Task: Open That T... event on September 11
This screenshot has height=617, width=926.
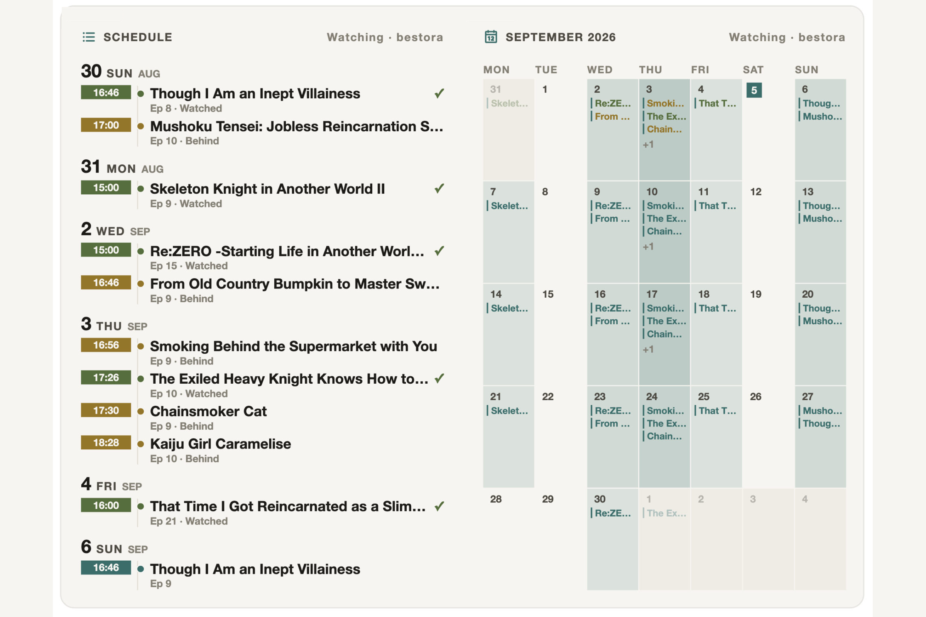Action: tap(716, 206)
